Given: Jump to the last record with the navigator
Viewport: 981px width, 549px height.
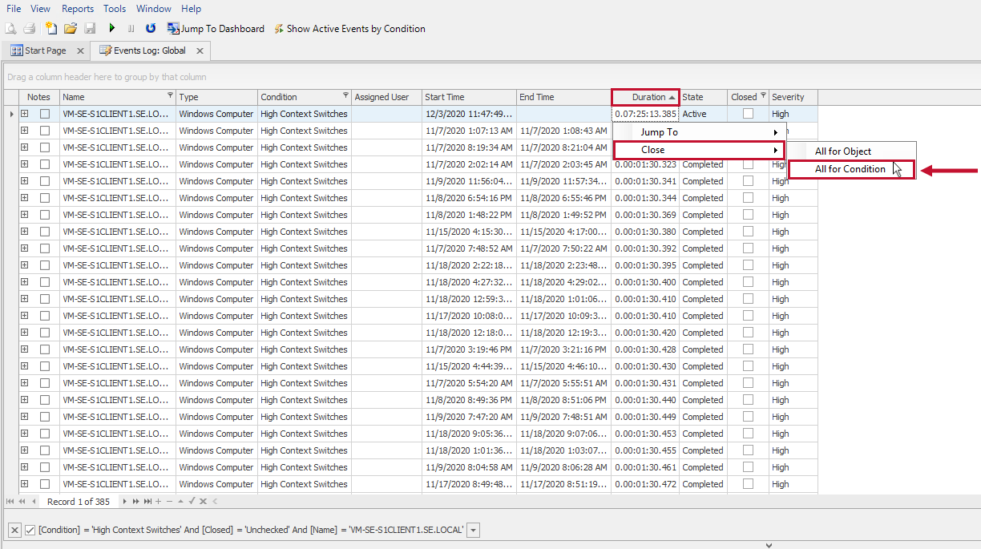Looking at the screenshot, I should (147, 501).
